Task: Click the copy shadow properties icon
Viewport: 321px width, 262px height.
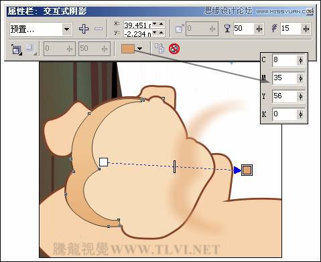Action: click(x=159, y=48)
